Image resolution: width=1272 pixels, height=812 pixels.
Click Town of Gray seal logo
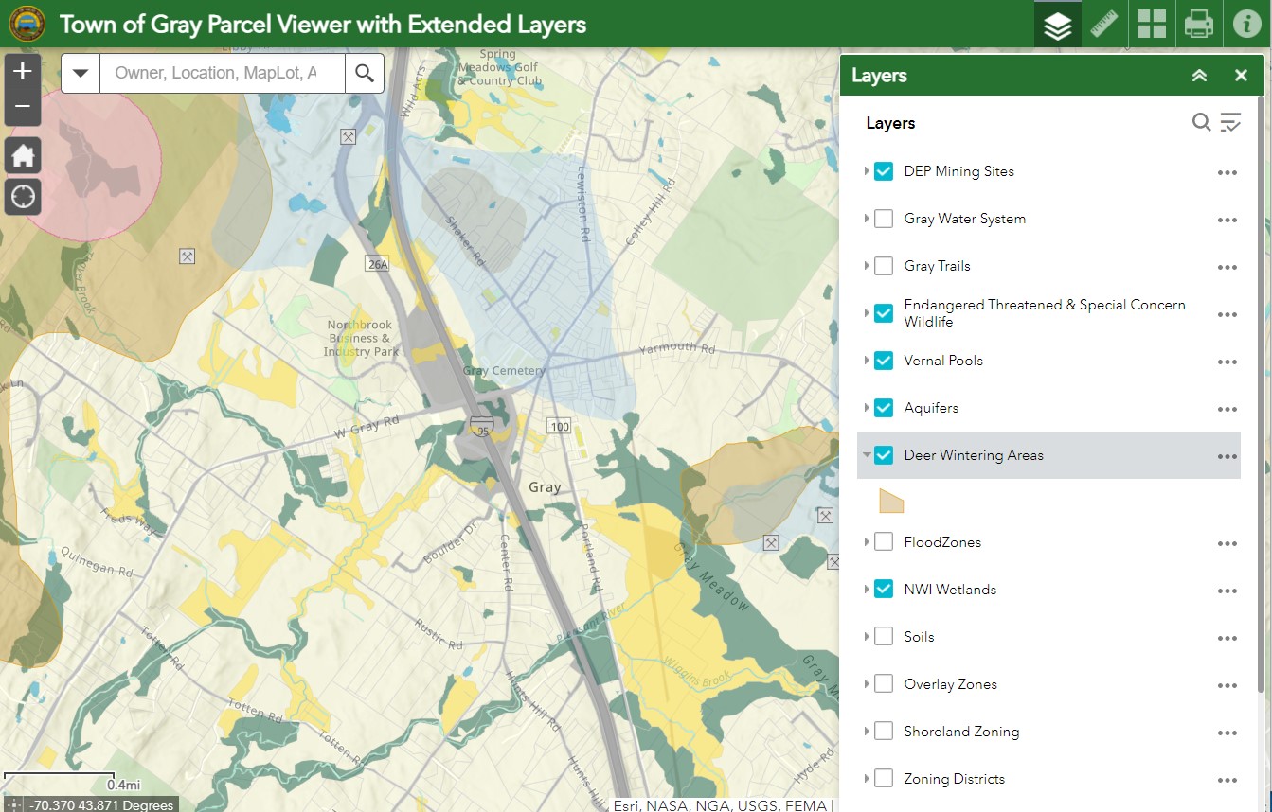27,24
